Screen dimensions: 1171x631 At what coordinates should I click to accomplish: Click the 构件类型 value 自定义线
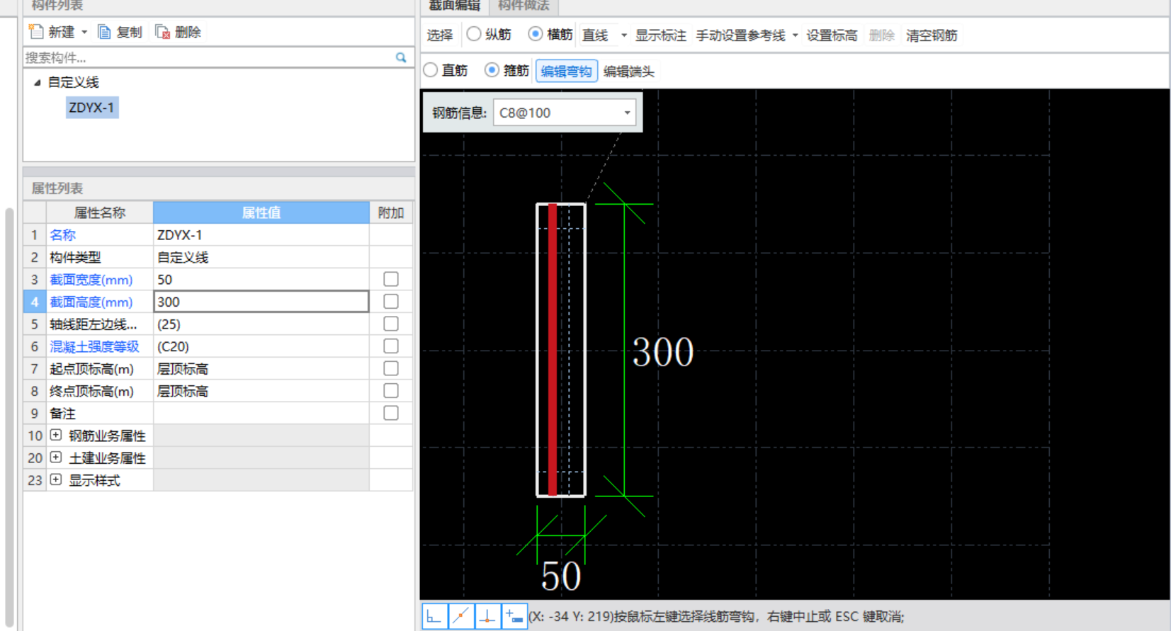[261, 257]
